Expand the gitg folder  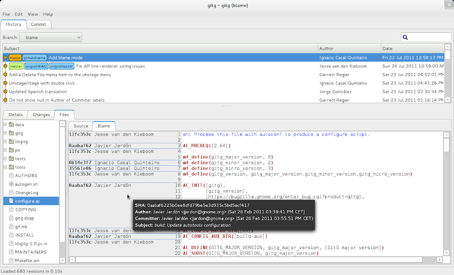click(5, 133)
